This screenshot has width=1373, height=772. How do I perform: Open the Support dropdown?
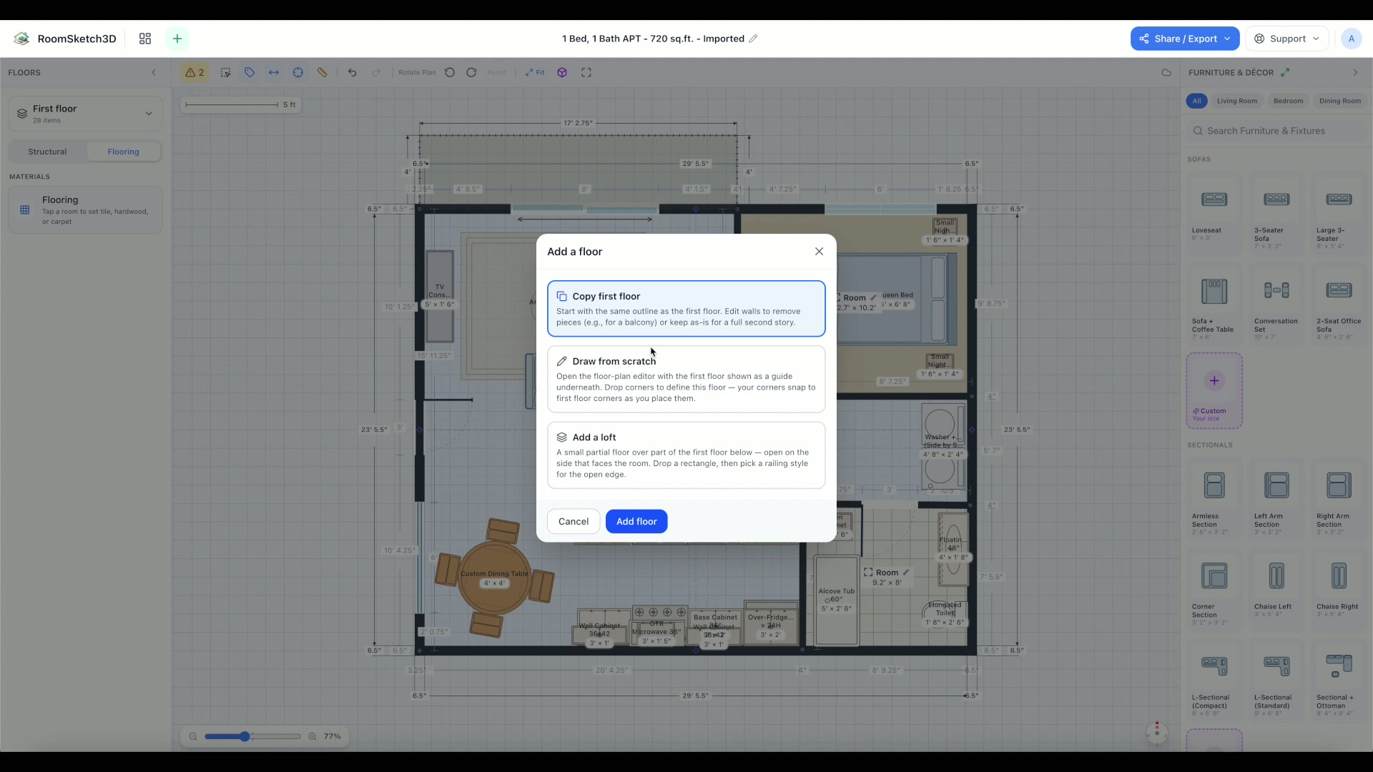coord(1286,39)
